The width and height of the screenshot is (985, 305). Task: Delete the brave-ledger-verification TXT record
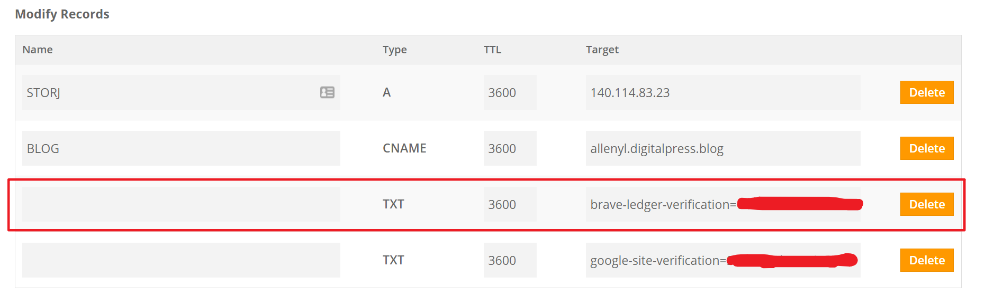(926, 204)
